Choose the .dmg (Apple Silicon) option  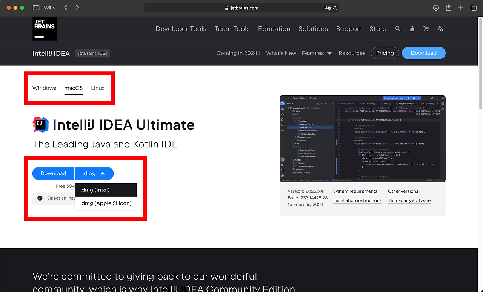(106, 203)
